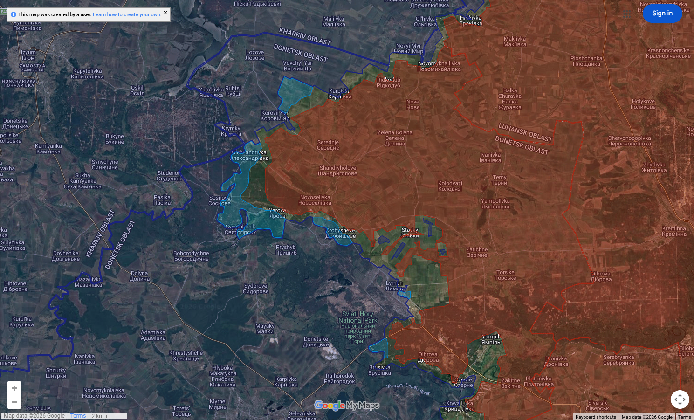694x420 pixels.
Task: Click the Raihorodok label
Action: (340, 379)
